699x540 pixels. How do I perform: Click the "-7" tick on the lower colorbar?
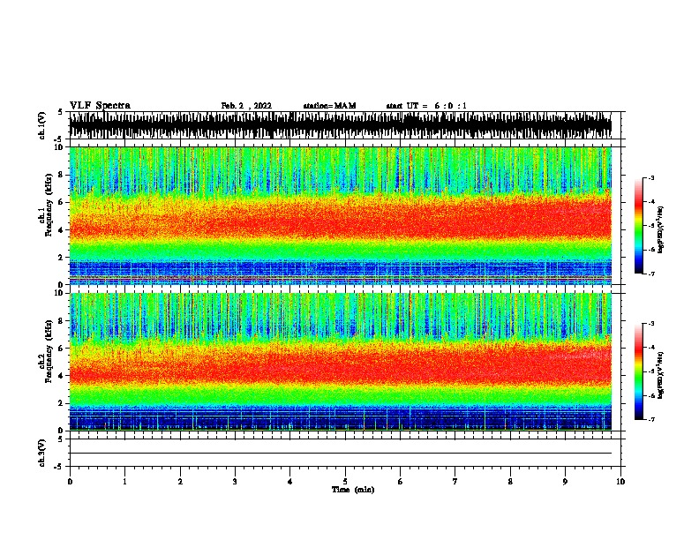click(x=651, y=420)
